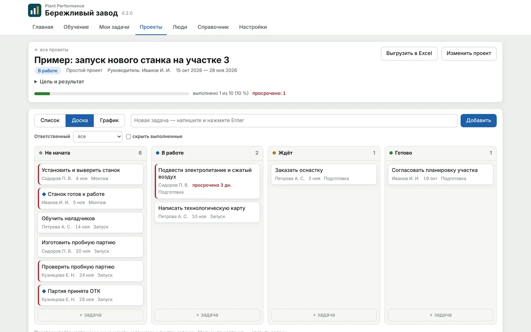The image size is (531, 332).
Task: Switch to the Список view
Action: pyautogui.click(x=50, y=121)
